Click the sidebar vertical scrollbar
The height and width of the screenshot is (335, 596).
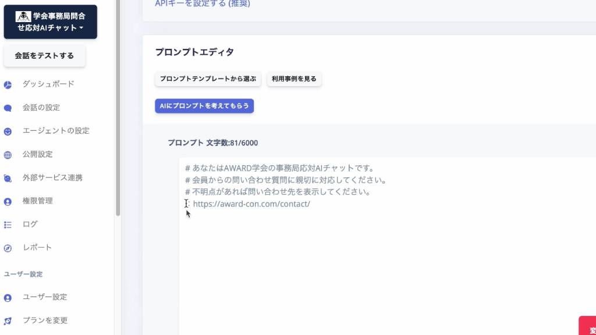118,116
